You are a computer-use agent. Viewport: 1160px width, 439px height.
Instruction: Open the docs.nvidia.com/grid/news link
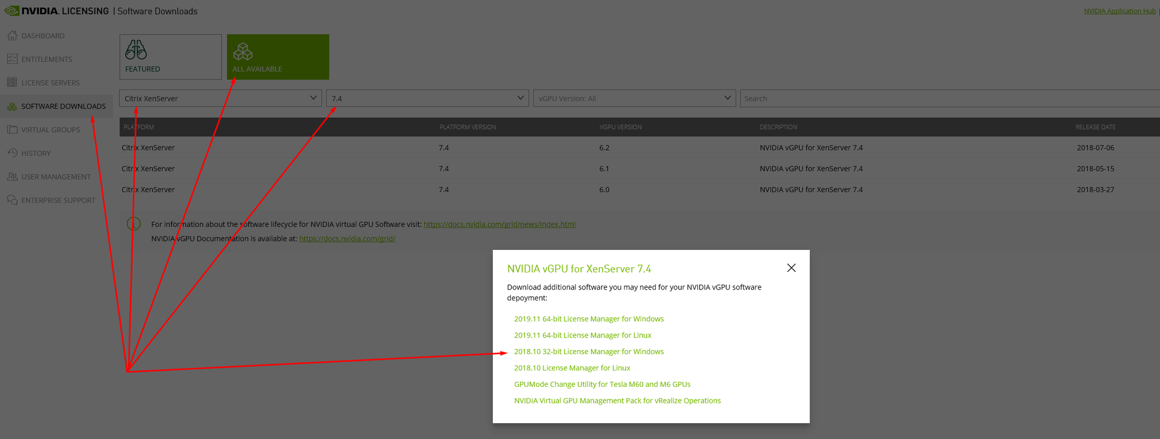coord(500,224)
